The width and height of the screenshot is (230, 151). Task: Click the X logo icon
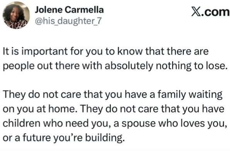[x=196, y=12]
